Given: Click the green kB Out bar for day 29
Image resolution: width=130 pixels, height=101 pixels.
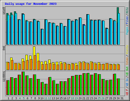Looking at the screenshot, I should pyautogui.click(x=115, y=84).
